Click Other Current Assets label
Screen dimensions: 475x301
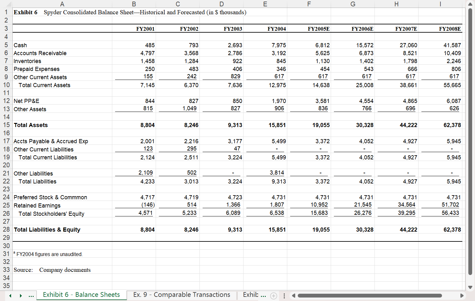[62, 77]
